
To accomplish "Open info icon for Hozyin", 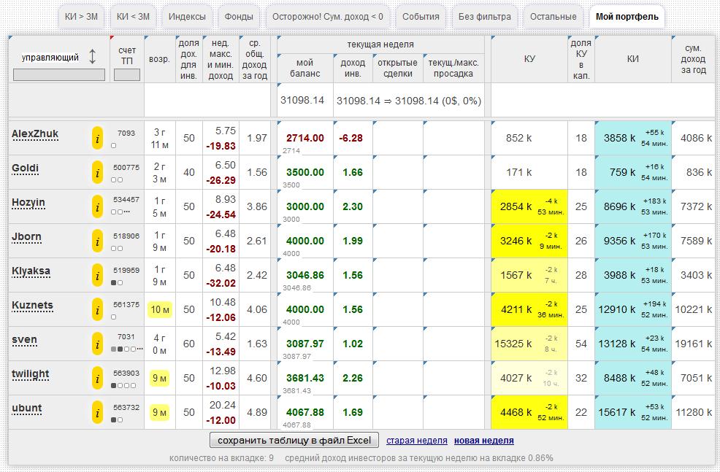I will tap(97, 207).
